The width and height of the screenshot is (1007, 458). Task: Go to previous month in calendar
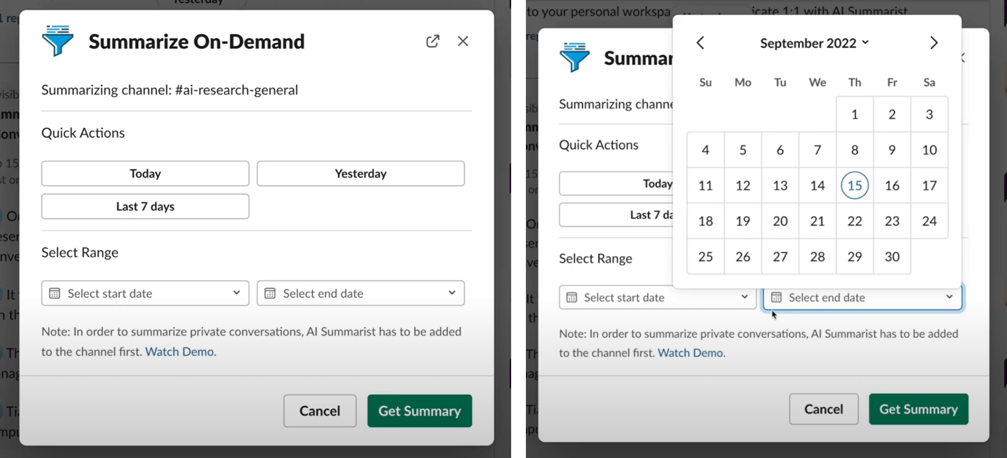click(x=700, y=43)
